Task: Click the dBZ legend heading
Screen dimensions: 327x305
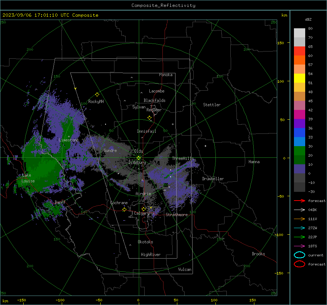Action: pos(308,19)
